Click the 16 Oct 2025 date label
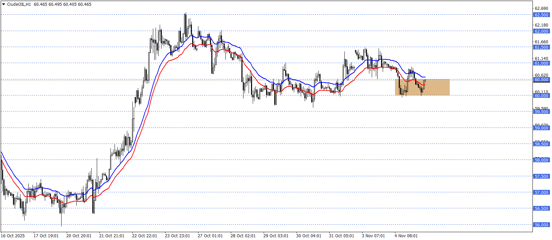This screenshot has width=552, height=240. coord(13,236)
